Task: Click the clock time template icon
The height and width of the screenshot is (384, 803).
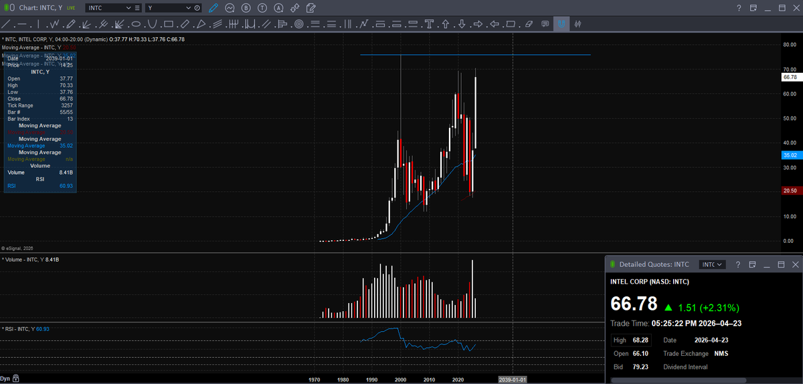Action: (x=197, y=8)
